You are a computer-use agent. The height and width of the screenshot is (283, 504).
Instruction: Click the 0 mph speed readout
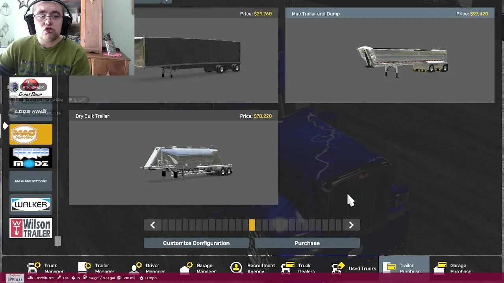click(148, 278)
